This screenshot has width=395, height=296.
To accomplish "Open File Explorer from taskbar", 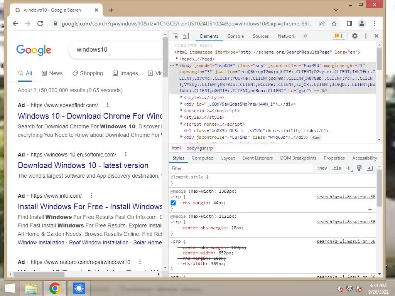I will point(31,288).
